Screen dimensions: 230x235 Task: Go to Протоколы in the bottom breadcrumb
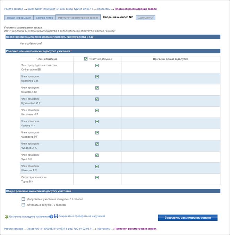coord(103,229)
